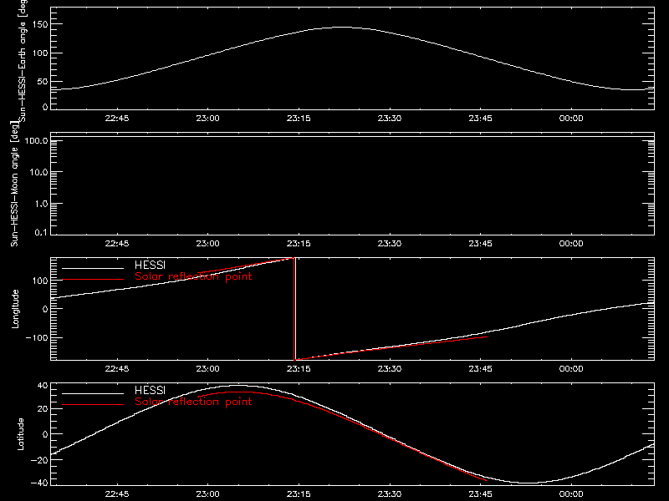Screen dimensions: 669x501
Task: Click the '40' tick label on Latitude plot
Action: click(43, 386)
